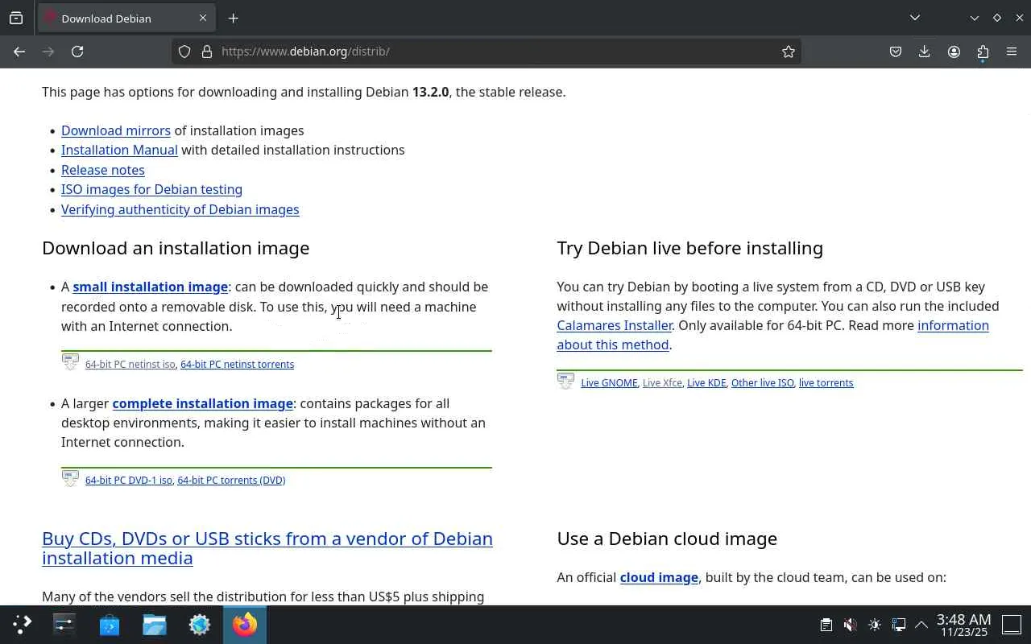1031x644 pixels.
Task: Open the Installation Manual link
Action: tap(119, 150)
